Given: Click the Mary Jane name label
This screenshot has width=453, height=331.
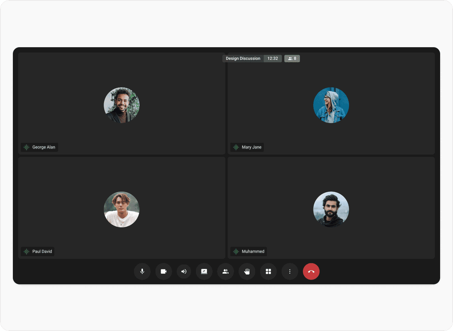Looking at the screenshot, I should click(x=252, y=147).
